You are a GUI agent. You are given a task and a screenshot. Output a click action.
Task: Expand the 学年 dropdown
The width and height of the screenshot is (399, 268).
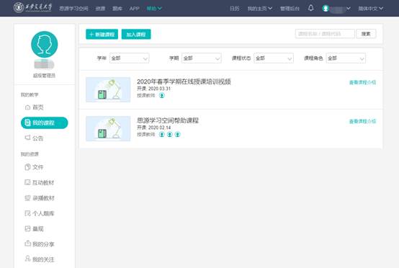click(x=129, y=58)
